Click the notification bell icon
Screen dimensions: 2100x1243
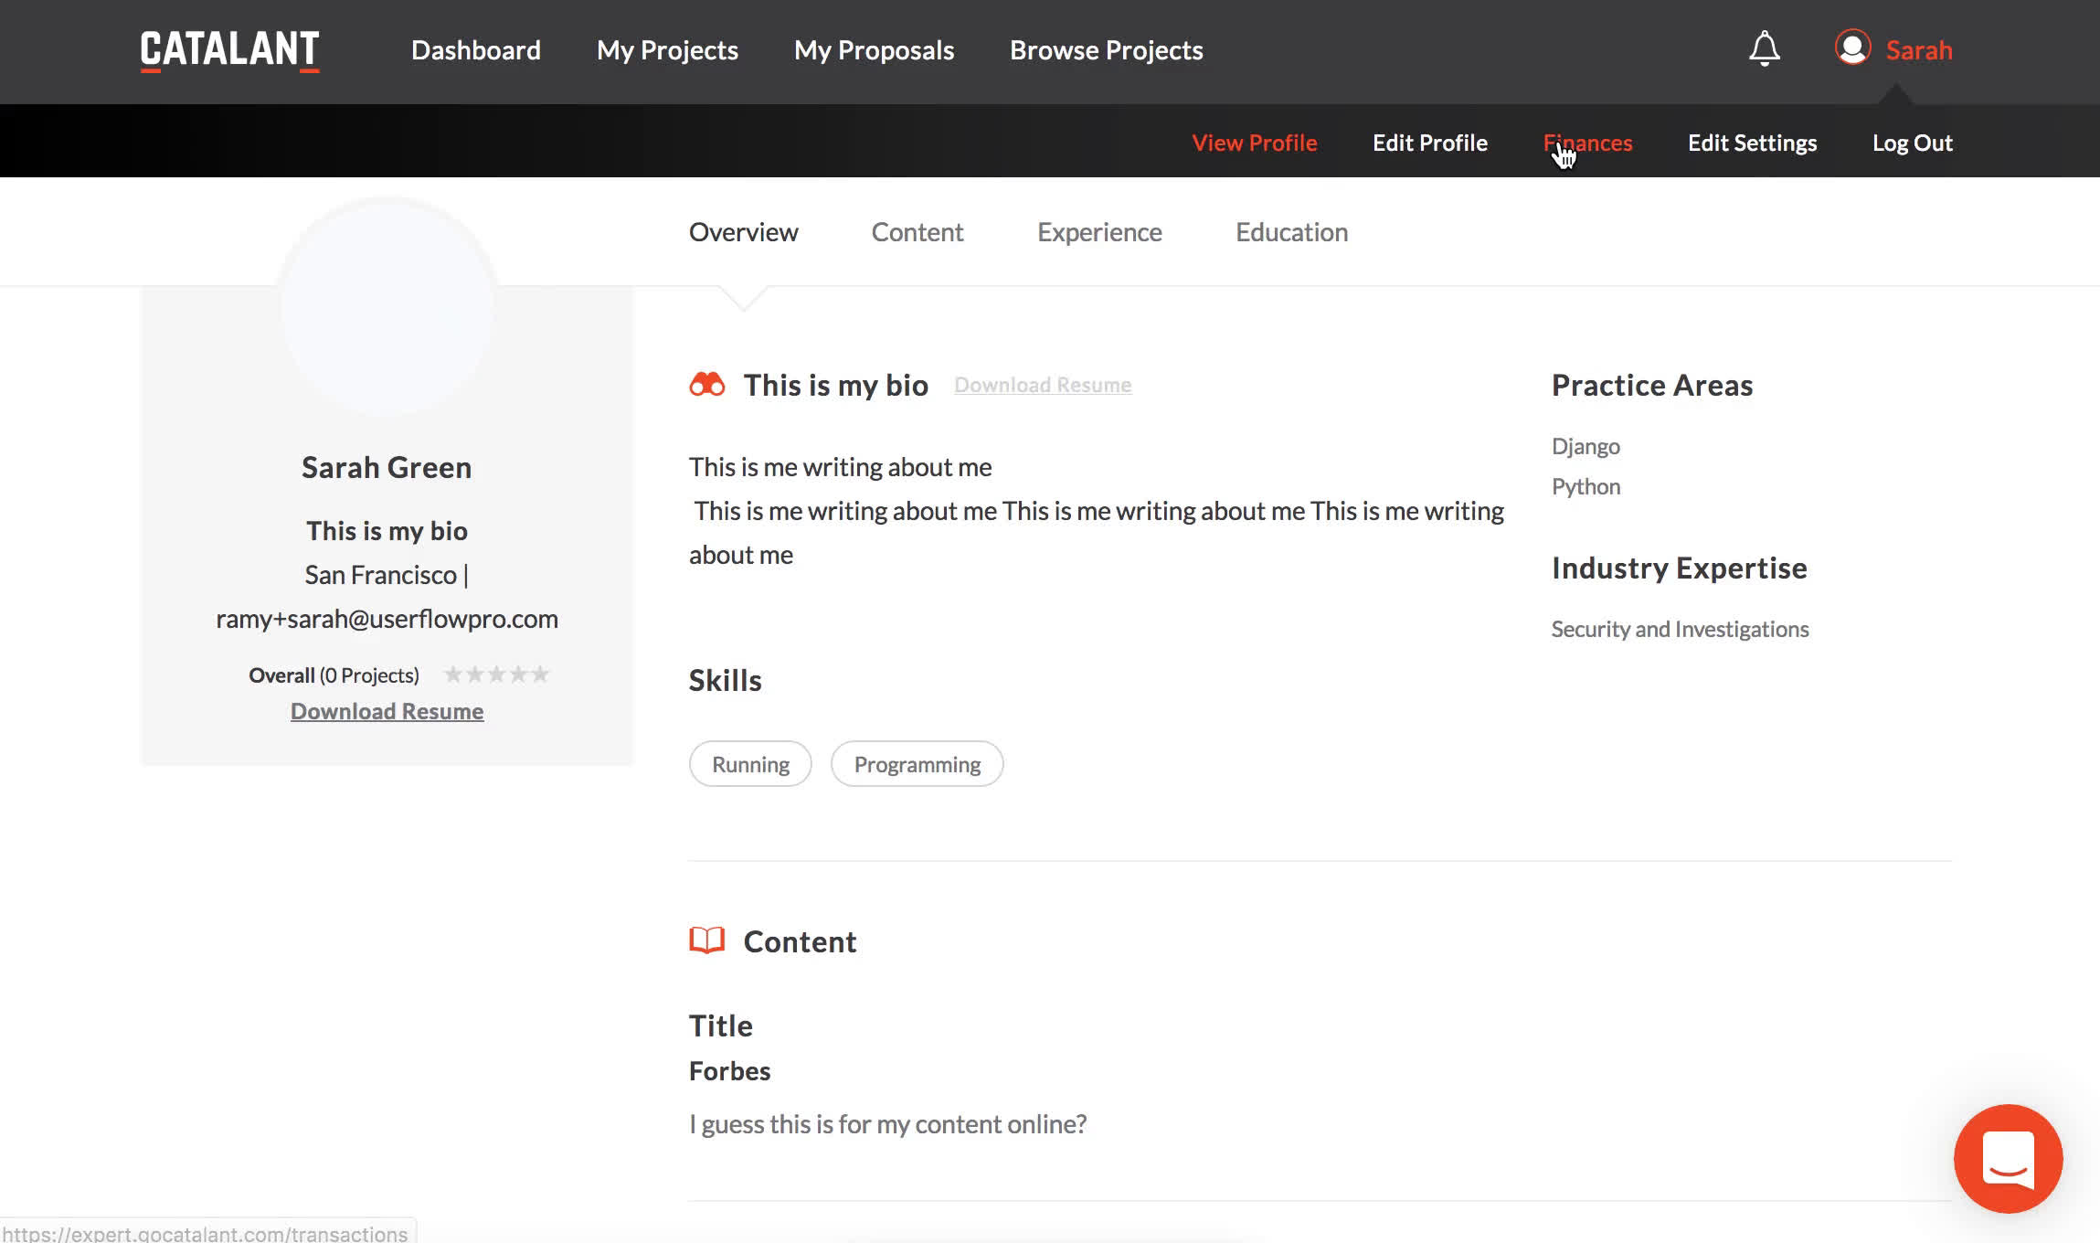pyautogui.click(x=1763, y=48)
